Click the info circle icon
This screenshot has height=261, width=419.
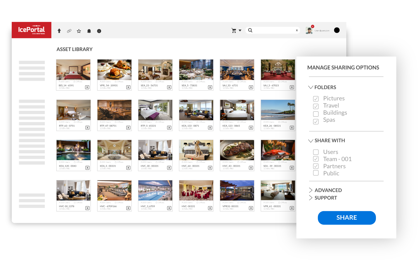(x=99, y=31)
